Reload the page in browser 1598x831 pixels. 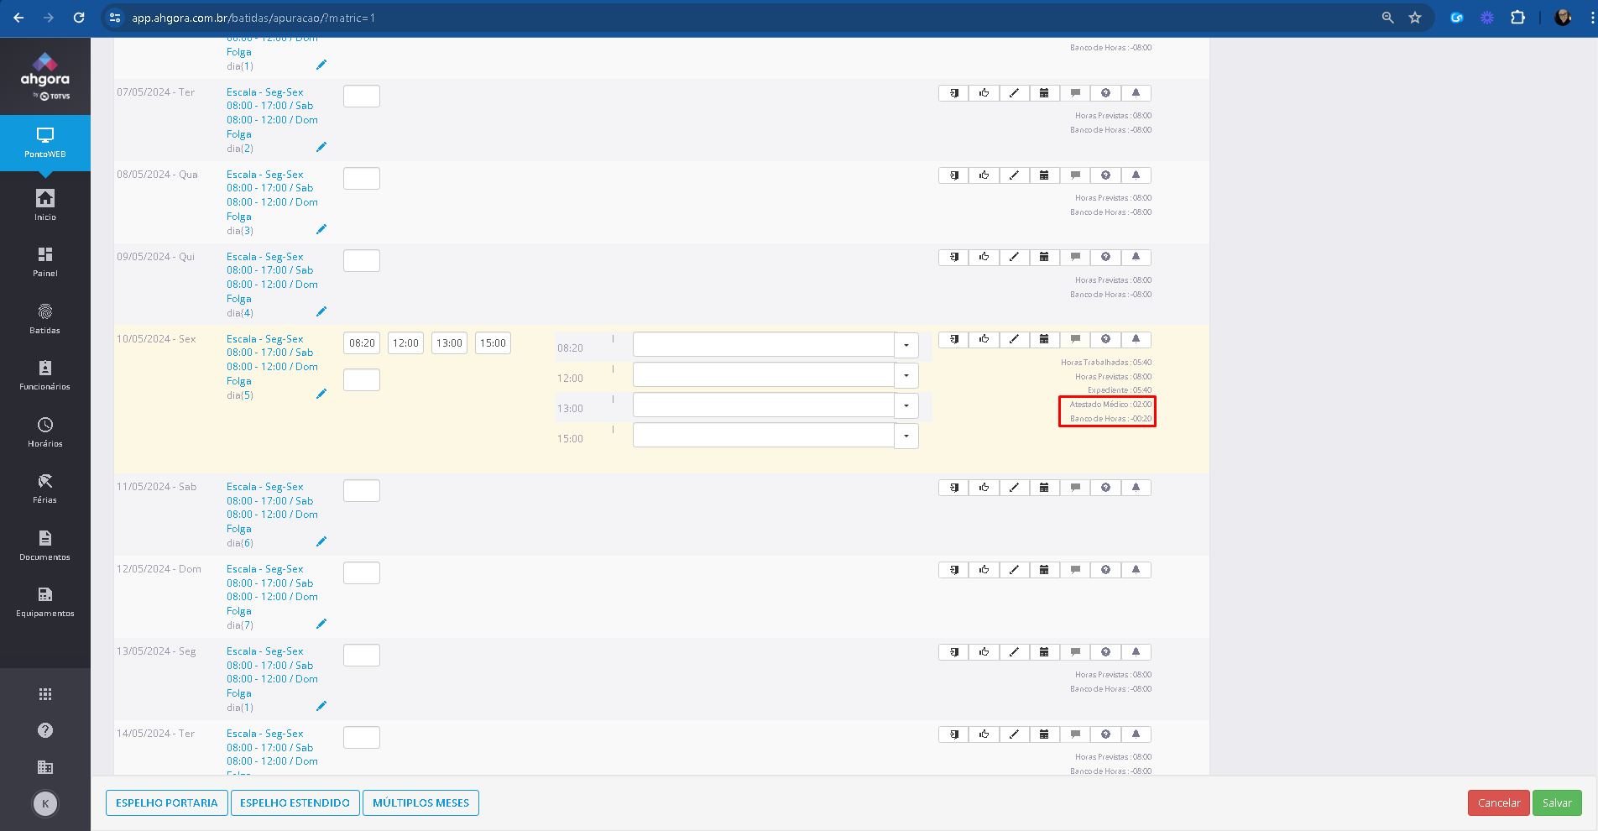(79, 18)
